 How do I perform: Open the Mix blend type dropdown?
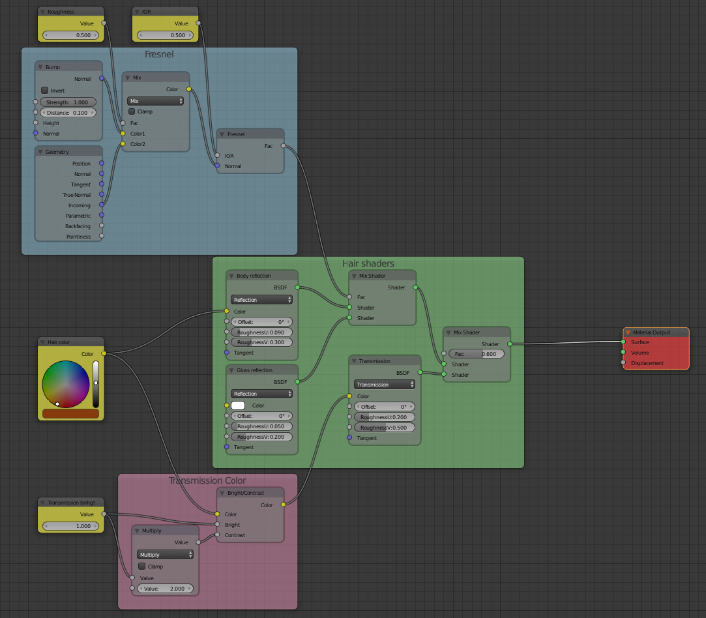[x=155, y=101]
